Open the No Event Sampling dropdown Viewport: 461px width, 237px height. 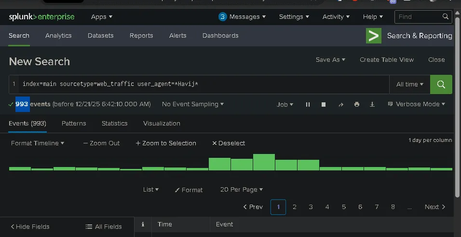click(x=193, y=104)
